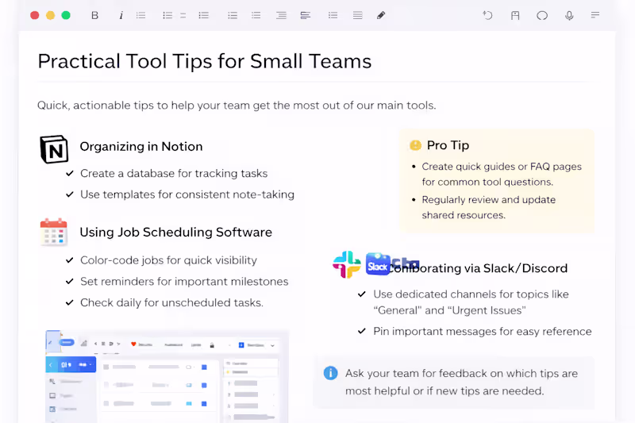This screenshot has width=635, height=423.
Task: Click the right-aligned lines icon in the toolbar
Action: pyautogui.click(x=281, y=15)
